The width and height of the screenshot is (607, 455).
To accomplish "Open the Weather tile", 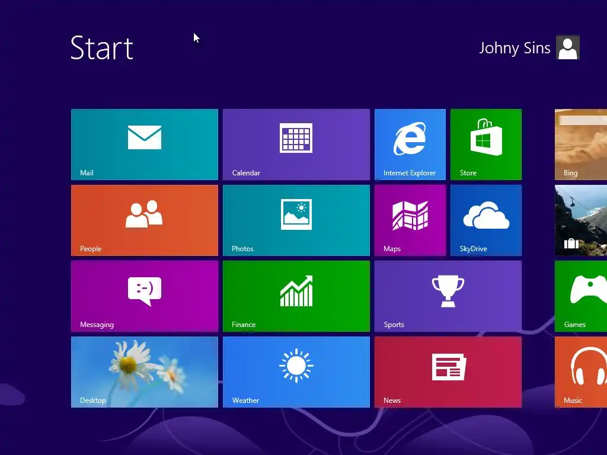I will (x=296, y=372).
